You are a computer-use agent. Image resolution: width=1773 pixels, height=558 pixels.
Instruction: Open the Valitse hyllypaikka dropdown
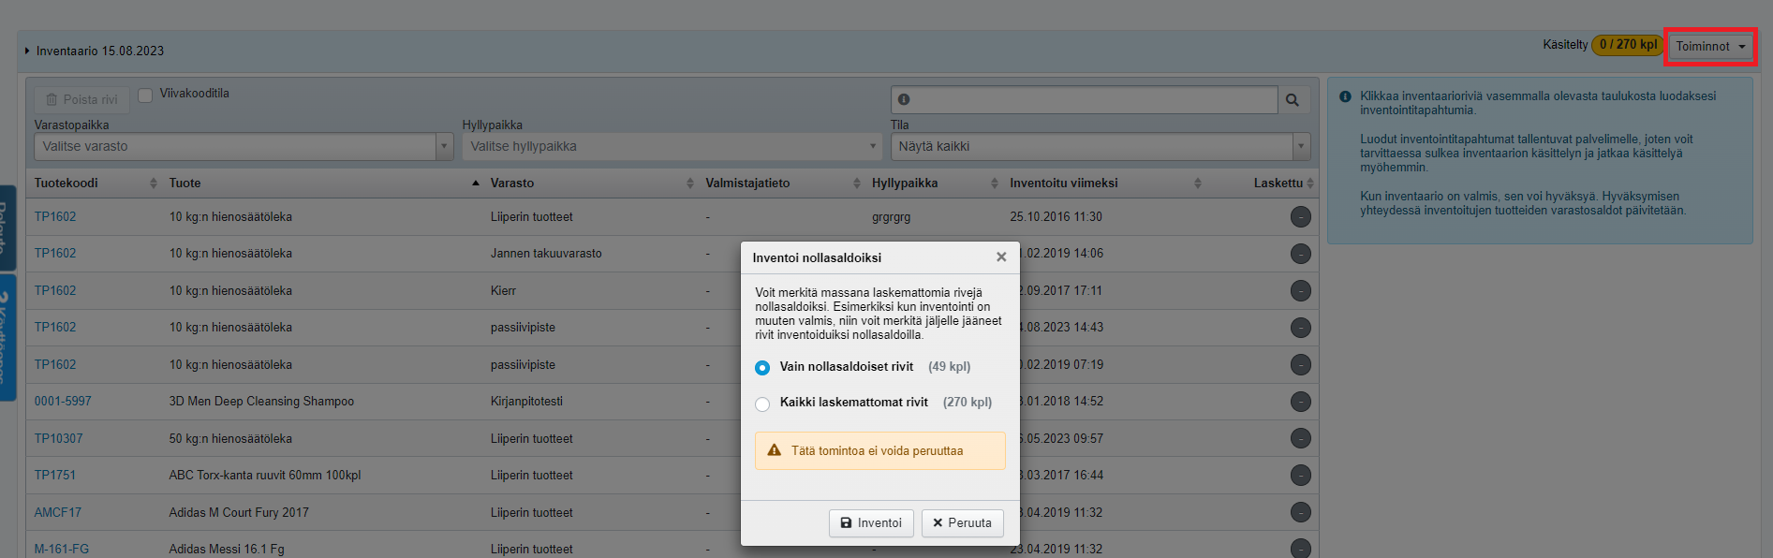[x=672, y=147]
